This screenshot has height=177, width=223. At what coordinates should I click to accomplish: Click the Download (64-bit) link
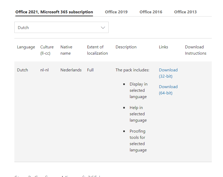click(168, 90)
